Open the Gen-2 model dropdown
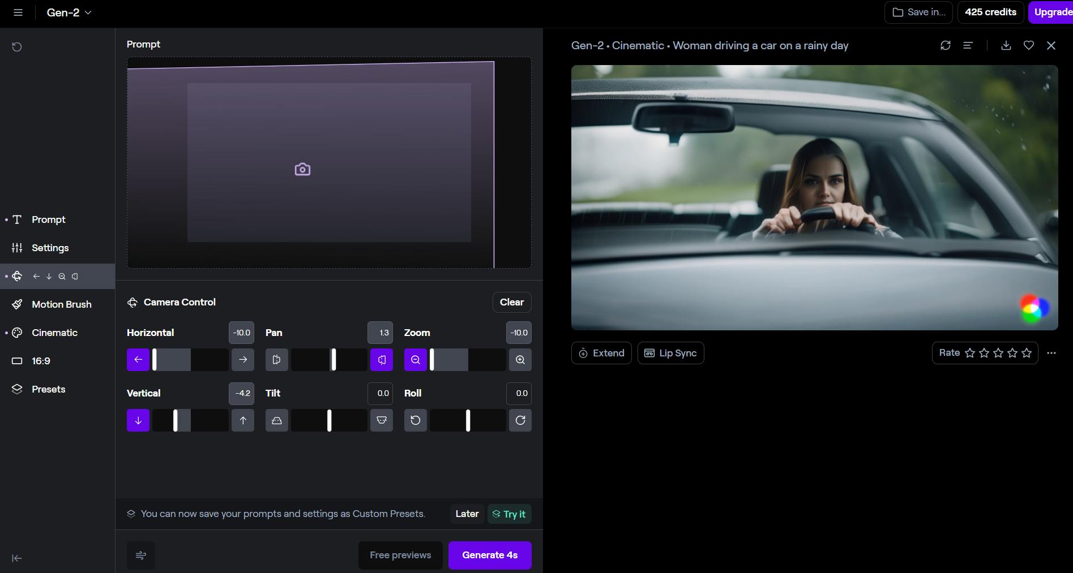Image resolution: width=1073 pixels, height=573 pixels. coord(69,12)
